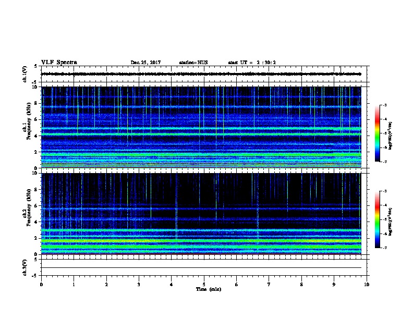Click the ch.2 spectrogram color scale bar
Viewport: 413px width, 319px height.
[x=377, y=219]
